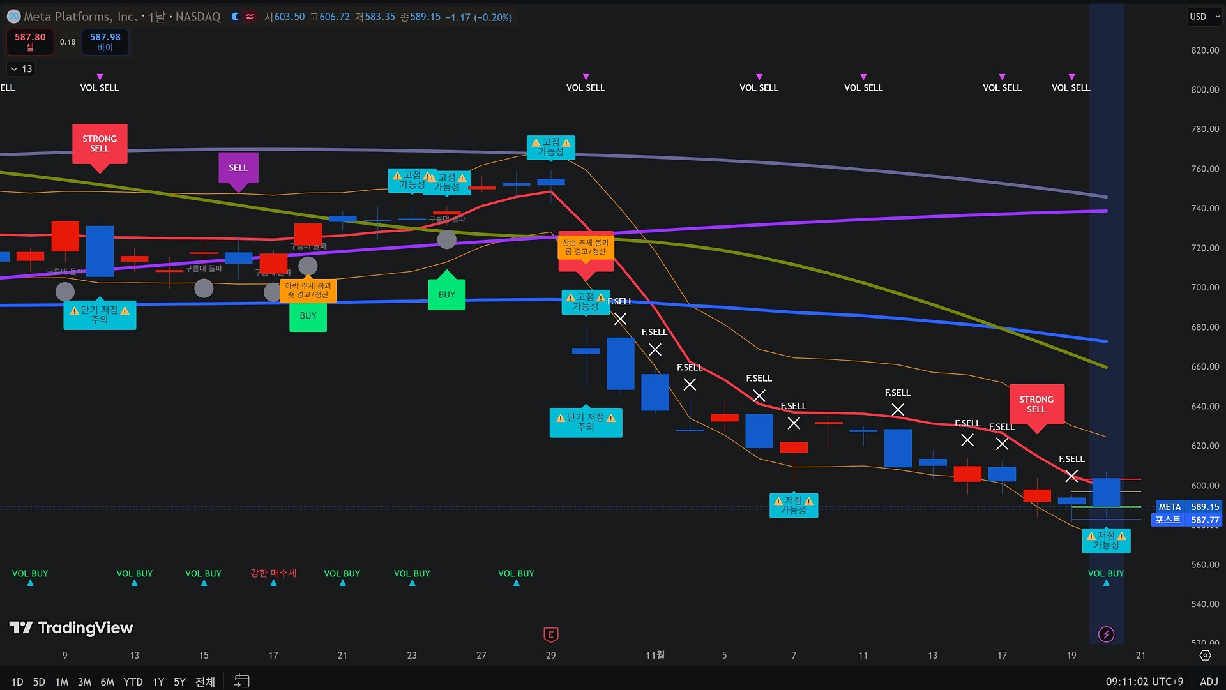1226x690 pixels.
Task: Click the Meta Platforms logo icon
Action: pyautogui.click(x=13, y=17)
